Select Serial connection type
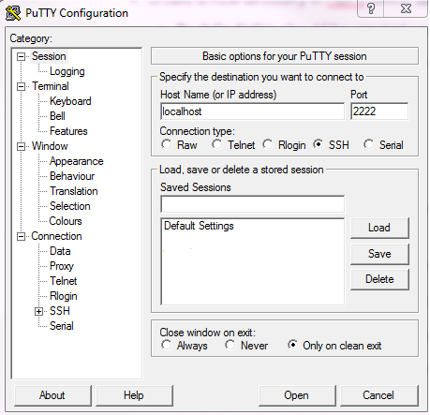Viewport: 430px width, 415px height. [368, 144]
